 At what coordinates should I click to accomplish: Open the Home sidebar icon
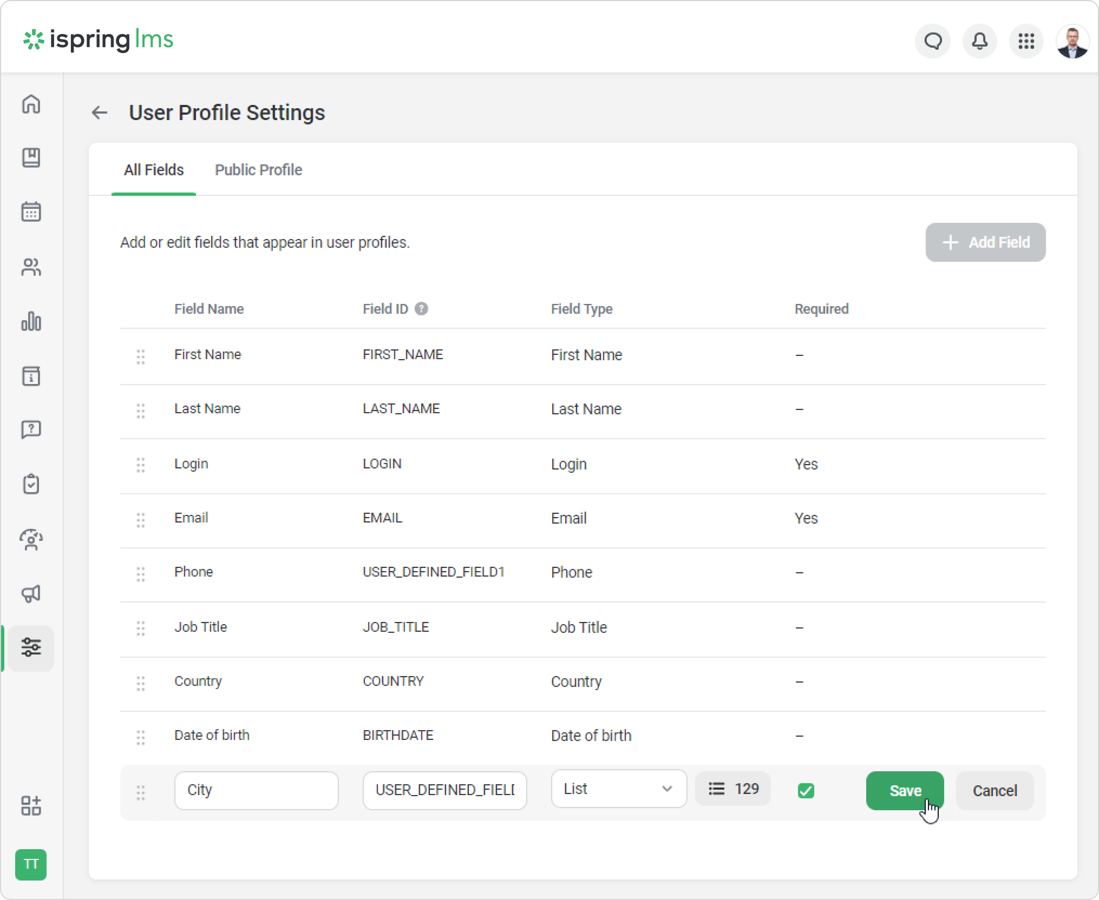pos(31,104)
